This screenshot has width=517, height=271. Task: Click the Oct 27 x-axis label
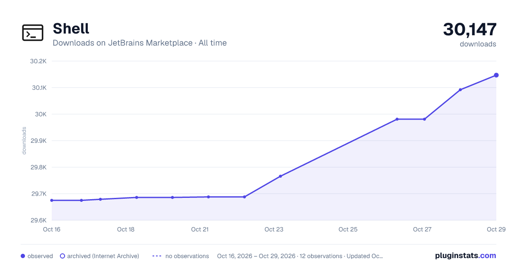tap(422, 229)
